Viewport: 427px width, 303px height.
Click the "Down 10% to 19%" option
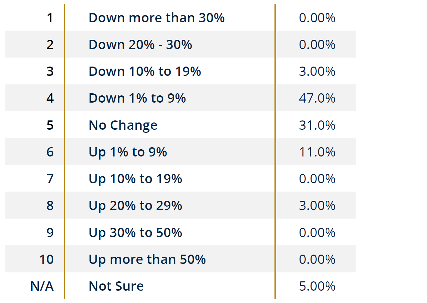[x=145, y=71]
